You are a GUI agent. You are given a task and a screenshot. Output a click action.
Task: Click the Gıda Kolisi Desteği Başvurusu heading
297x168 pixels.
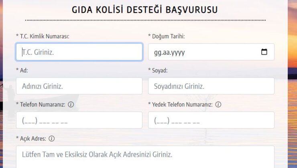[x=145, y=10]
